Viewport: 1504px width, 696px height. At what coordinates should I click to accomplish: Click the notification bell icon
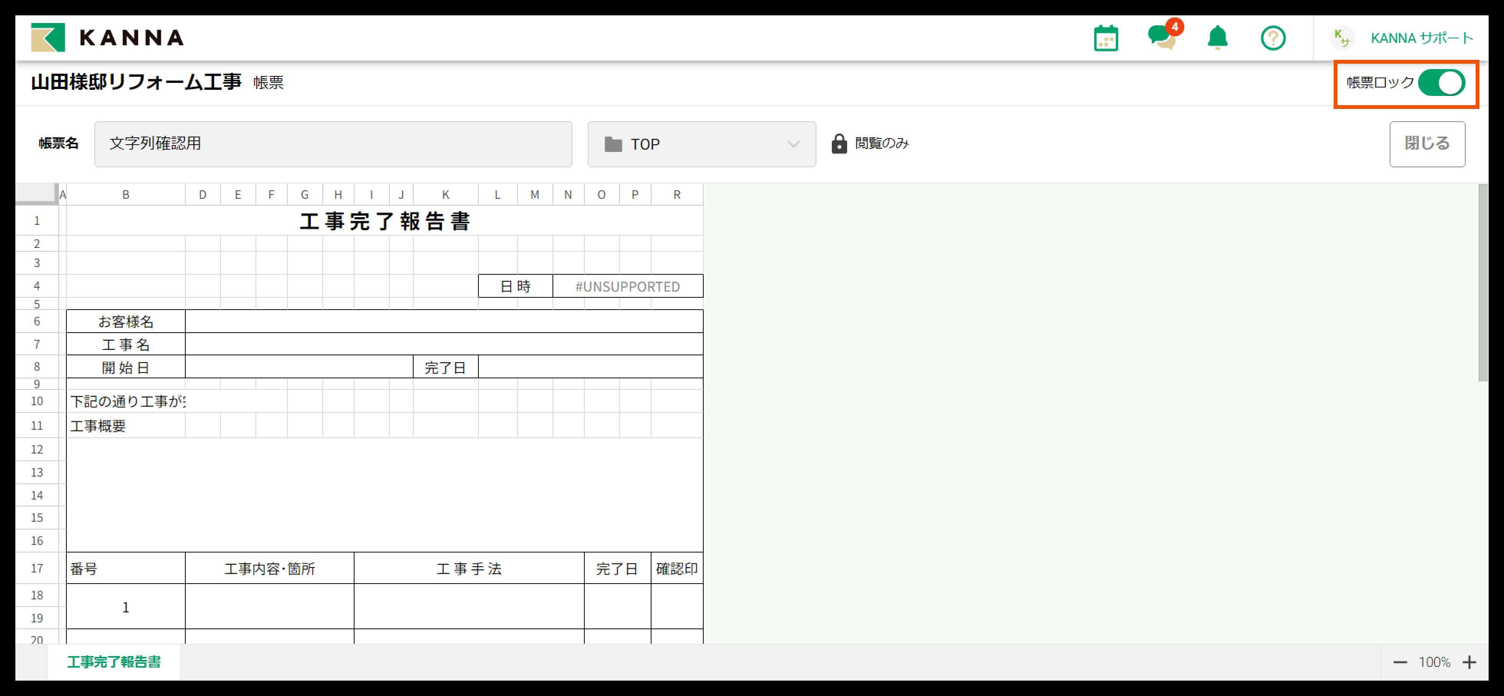pos(1217,38)
